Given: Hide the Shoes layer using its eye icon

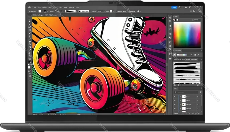Looking at the screenshot, I should point(175,97).
